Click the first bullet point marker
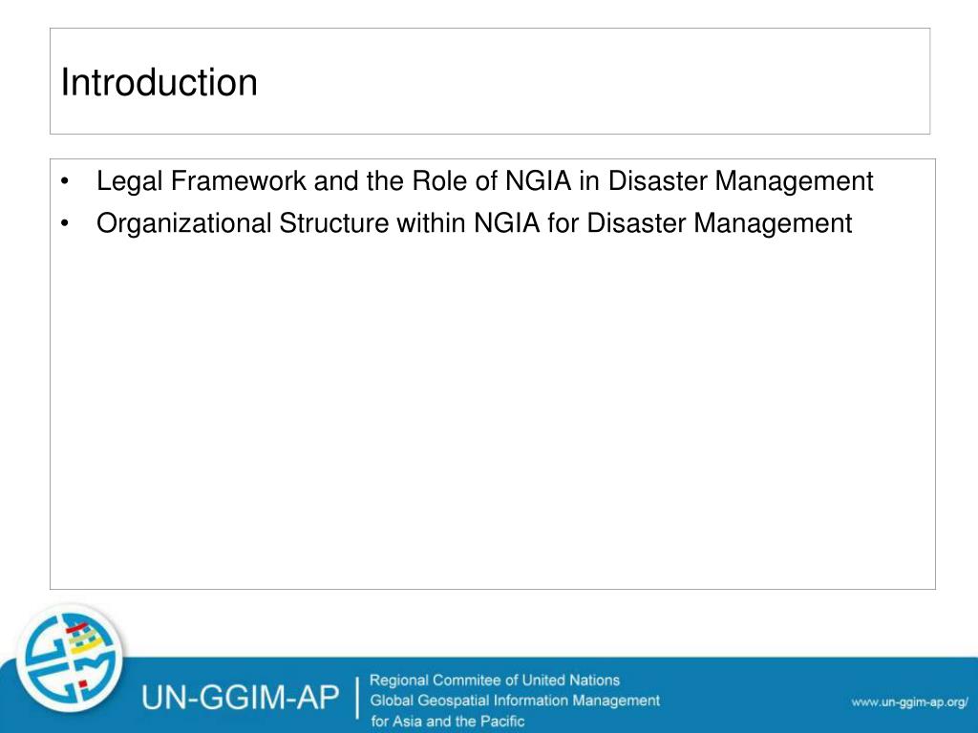The image size is (978, 733). [64, 182]
